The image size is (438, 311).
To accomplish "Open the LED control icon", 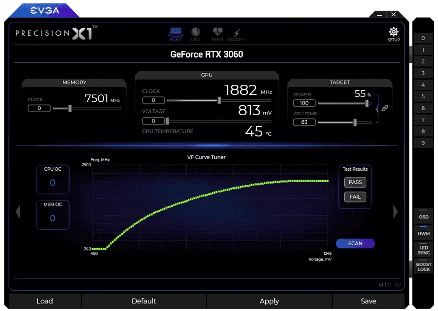I will coord(195,34).
